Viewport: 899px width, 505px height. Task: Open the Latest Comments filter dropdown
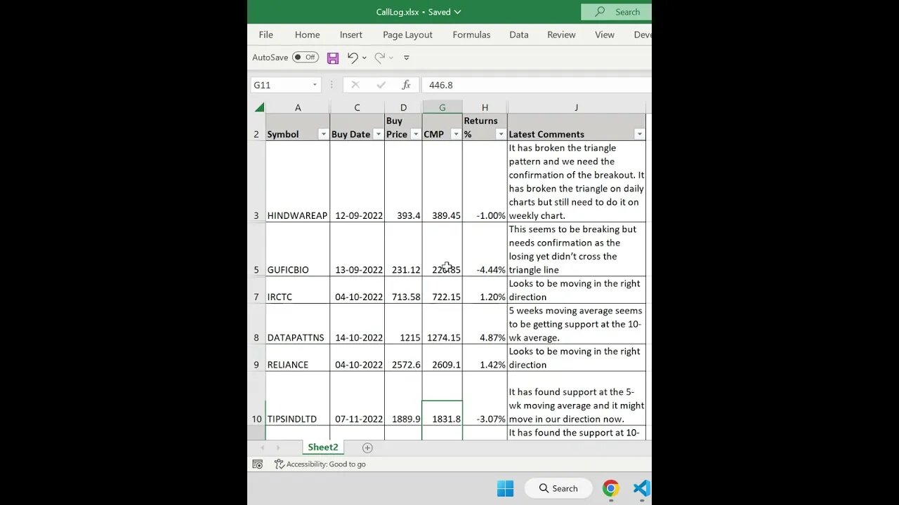pos(639,134)
